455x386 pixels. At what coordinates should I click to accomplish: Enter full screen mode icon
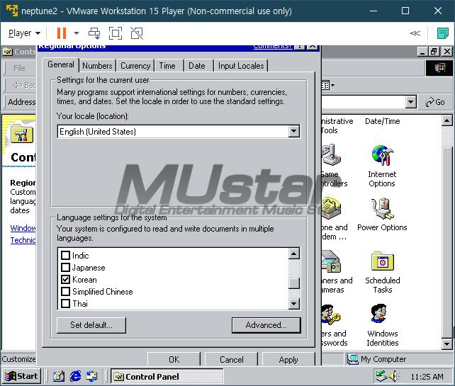(x=116, y=33)
